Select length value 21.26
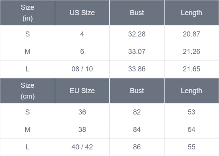The image size is (219, 156). click(x=191, y=52)
